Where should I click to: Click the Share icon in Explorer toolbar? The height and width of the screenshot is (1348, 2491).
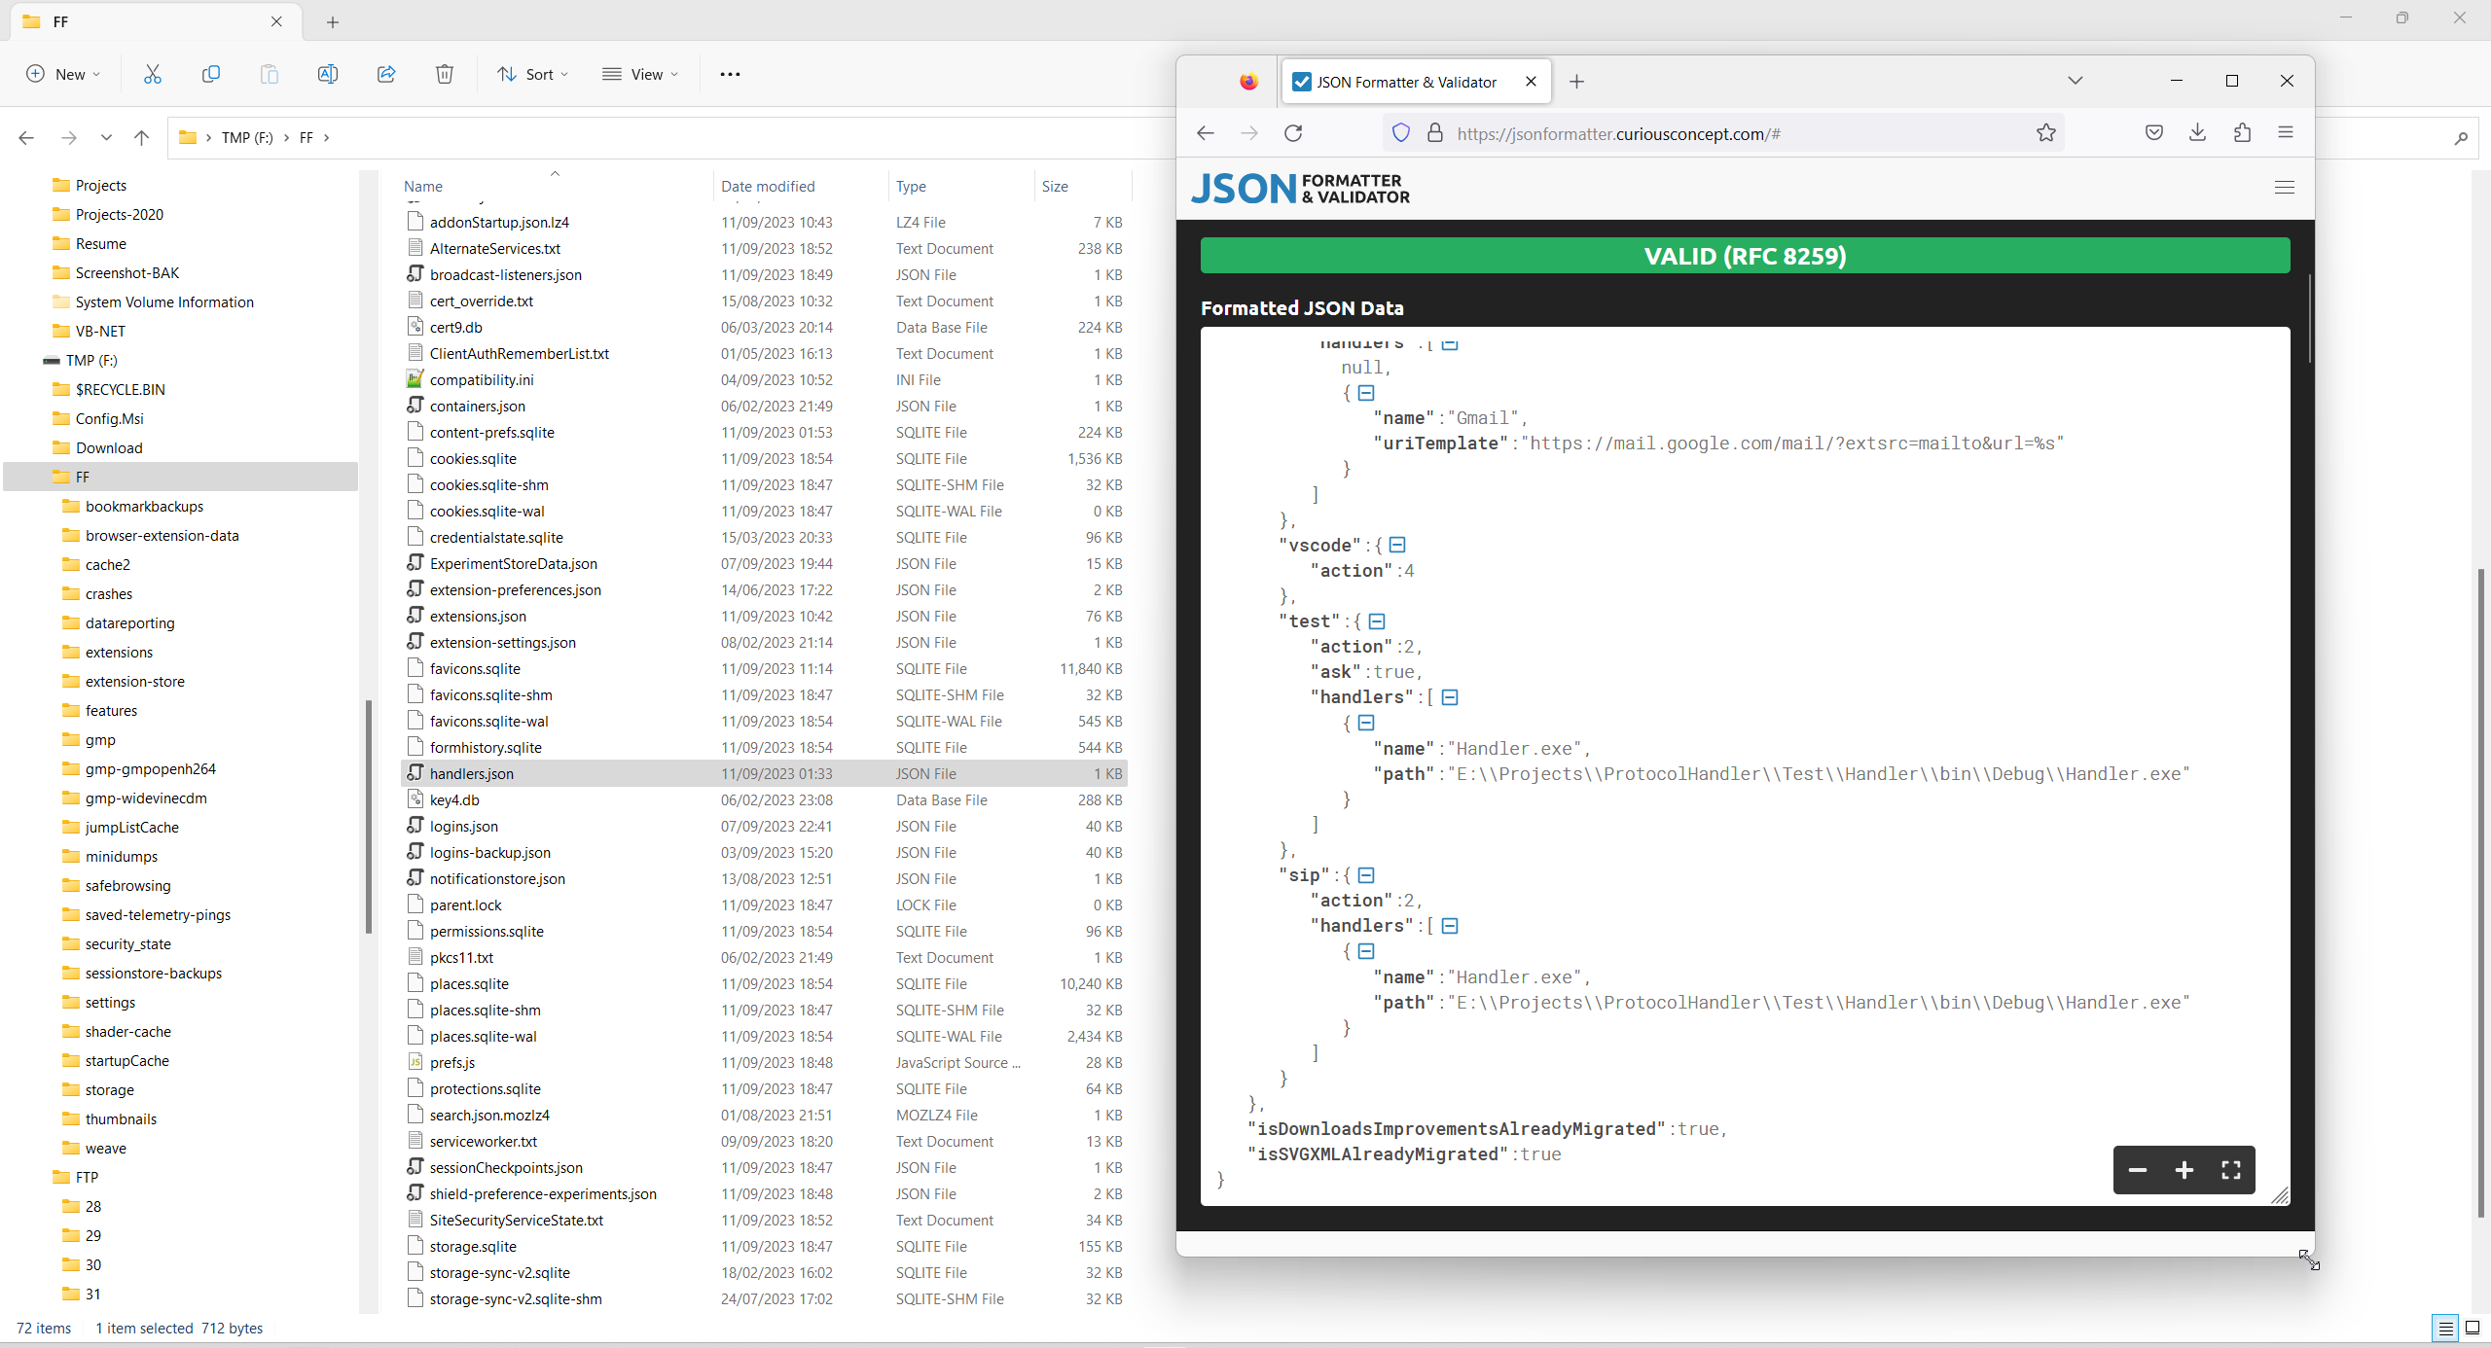386,74
